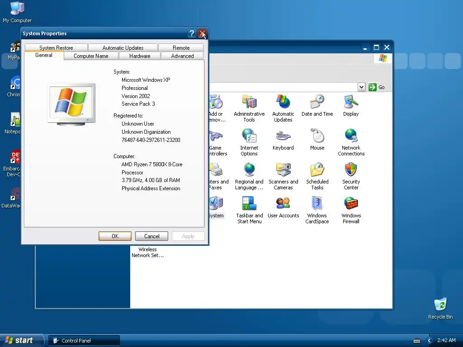
Task: Switch to the Advanced tab
Action: click(x=183, y=56)
